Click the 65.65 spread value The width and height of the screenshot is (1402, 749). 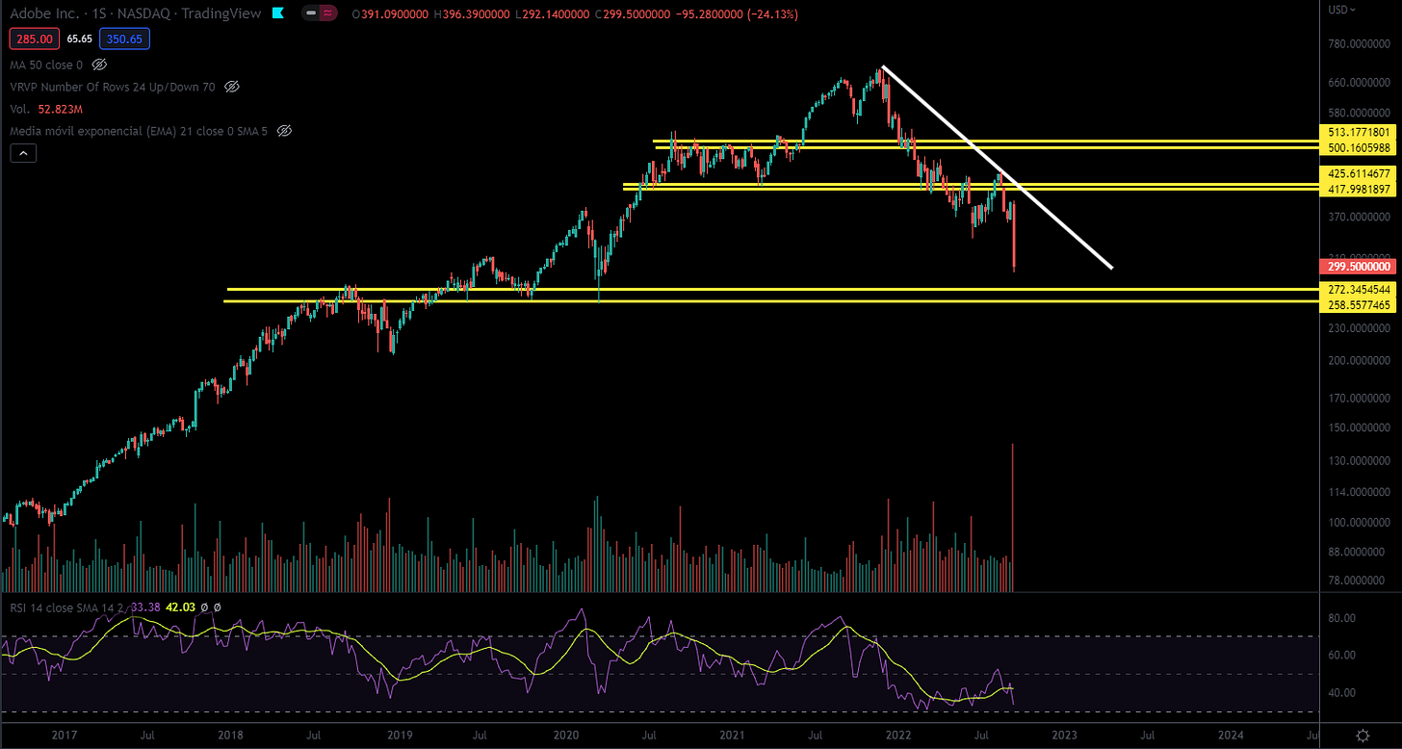[x=79, y=39]
